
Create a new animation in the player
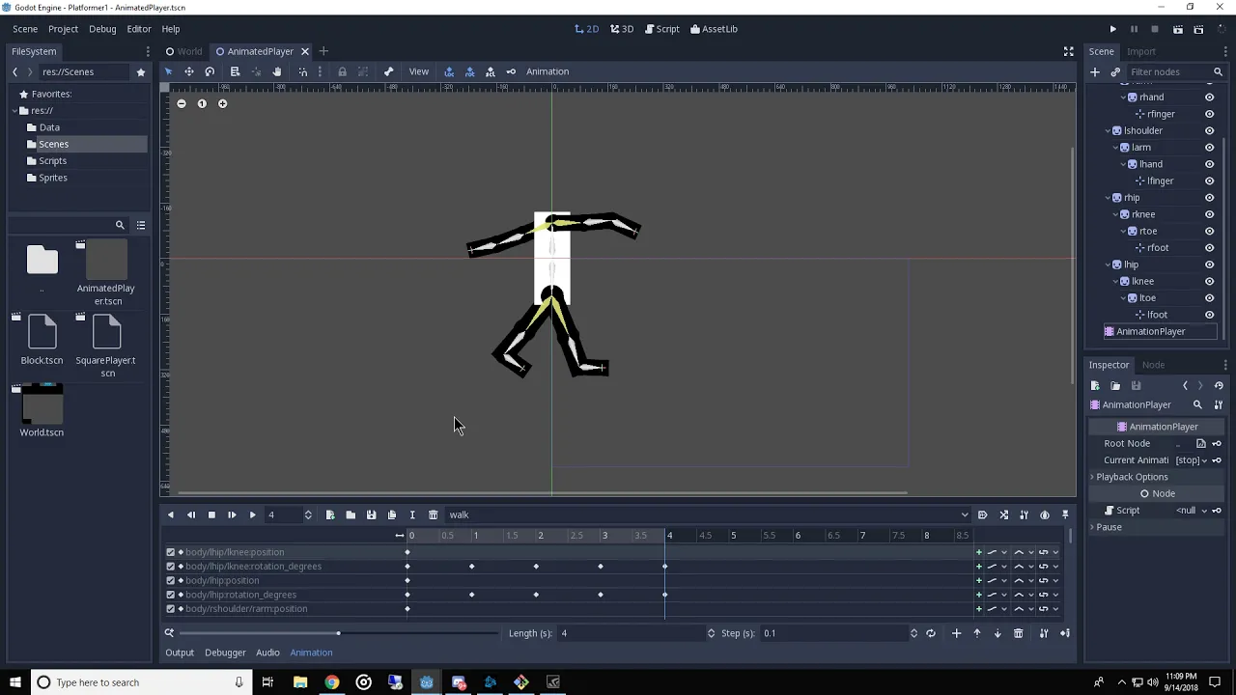pos(330,514)
